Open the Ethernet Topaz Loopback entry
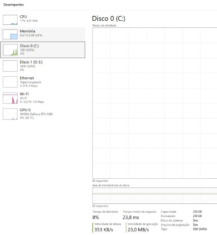The width and height of the screenshot is (217, 235). coord(43,82)
